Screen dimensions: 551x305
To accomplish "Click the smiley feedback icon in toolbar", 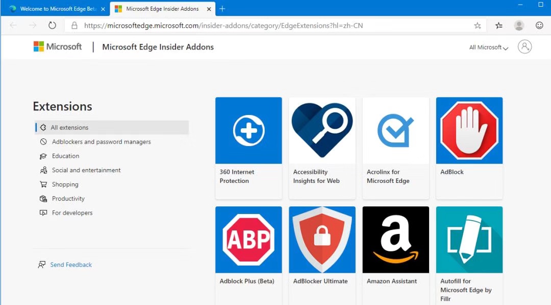I will (539, 26).
